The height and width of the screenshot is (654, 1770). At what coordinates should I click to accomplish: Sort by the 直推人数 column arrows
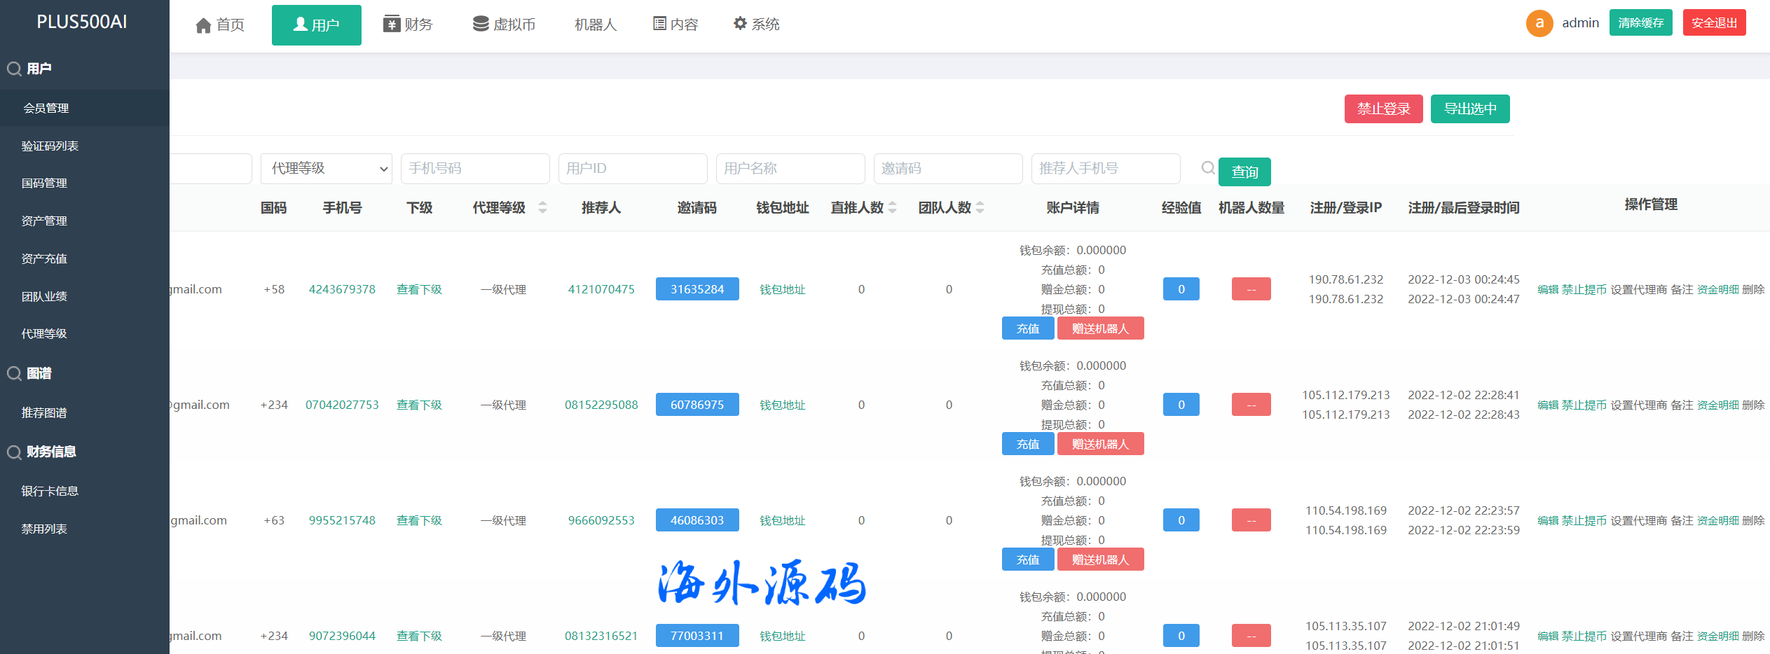[893, 208]
